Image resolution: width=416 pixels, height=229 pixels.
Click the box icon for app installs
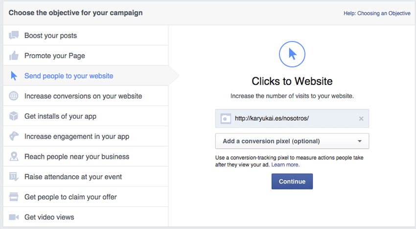[14, 116]
